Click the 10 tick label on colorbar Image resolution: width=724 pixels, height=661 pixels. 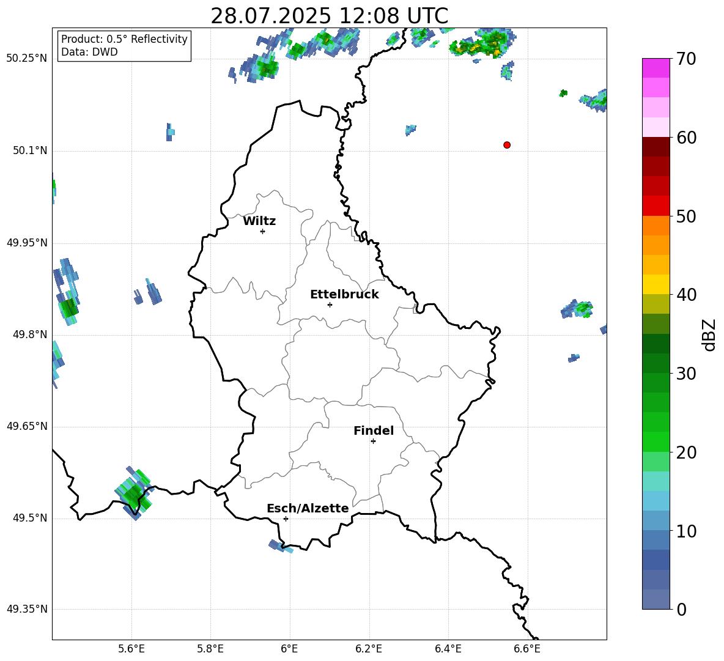(686, 531)
